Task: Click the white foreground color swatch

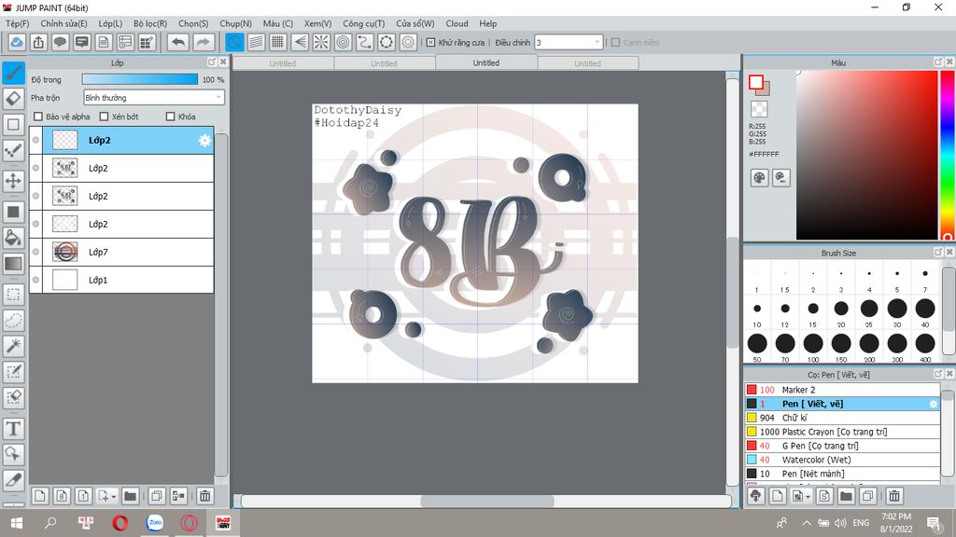Action: pos(756,82)
